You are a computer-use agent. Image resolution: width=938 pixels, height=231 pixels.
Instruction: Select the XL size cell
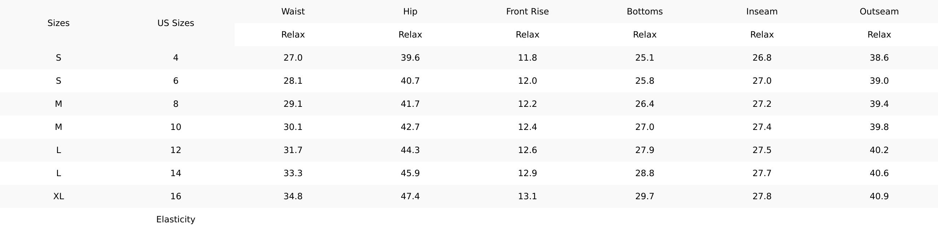pos(58,196)
